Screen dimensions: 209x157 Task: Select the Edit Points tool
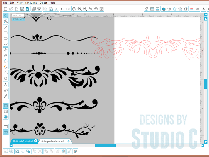[6, 21]
